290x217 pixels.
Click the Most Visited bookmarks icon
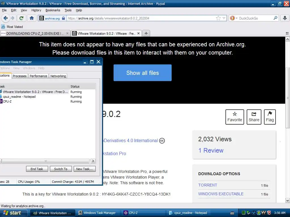click(x=3, y=27)
